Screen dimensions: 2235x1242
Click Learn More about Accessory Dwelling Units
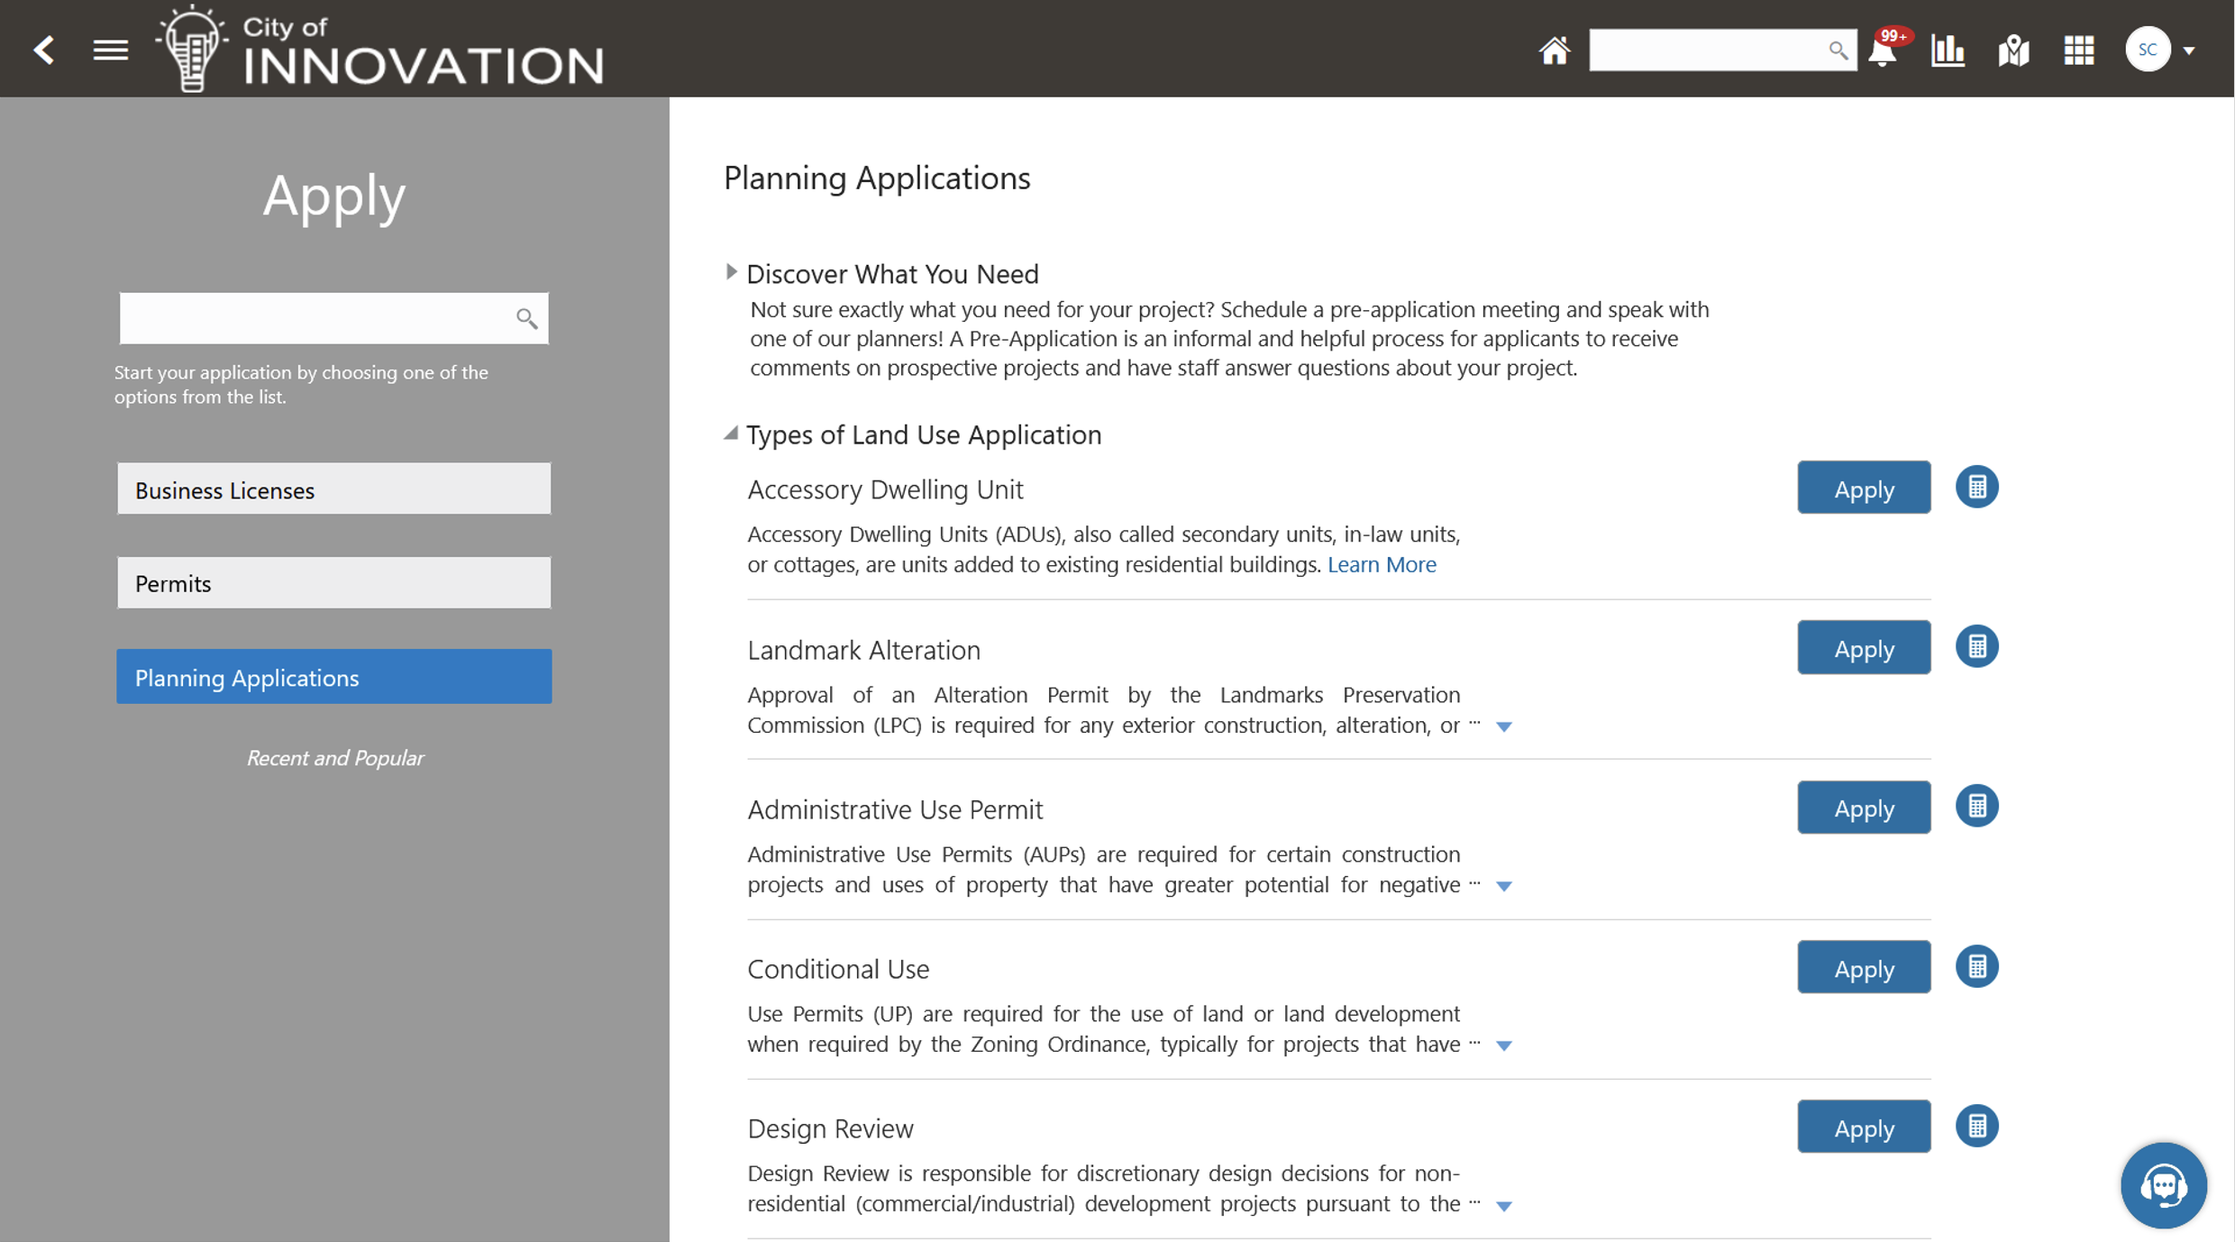pyautogui.click(x=1382, y=564)
